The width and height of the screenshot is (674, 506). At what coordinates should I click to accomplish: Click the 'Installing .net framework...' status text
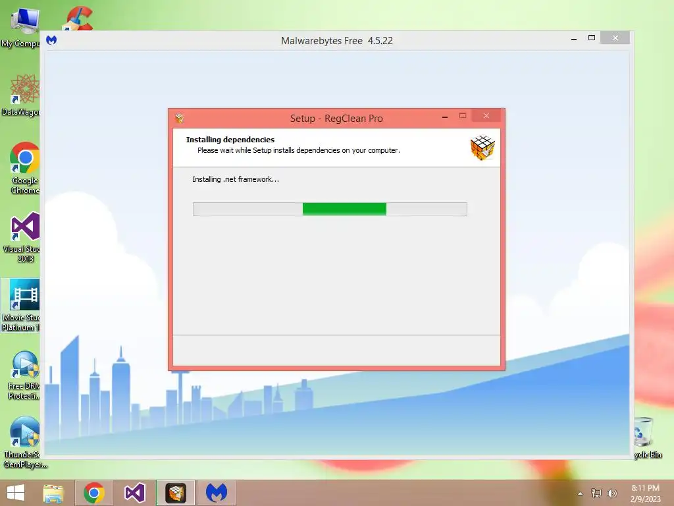point(236,179)
